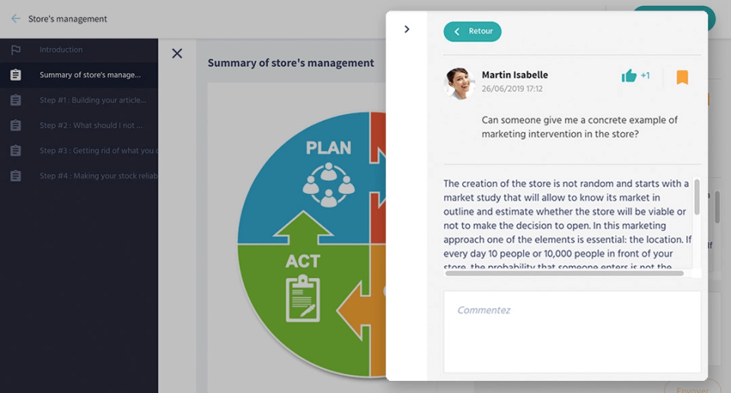Viewport: 731px width, 393px height.
Task: Click the back arrow next to Store's management
Action: click(x=16, y=19)
